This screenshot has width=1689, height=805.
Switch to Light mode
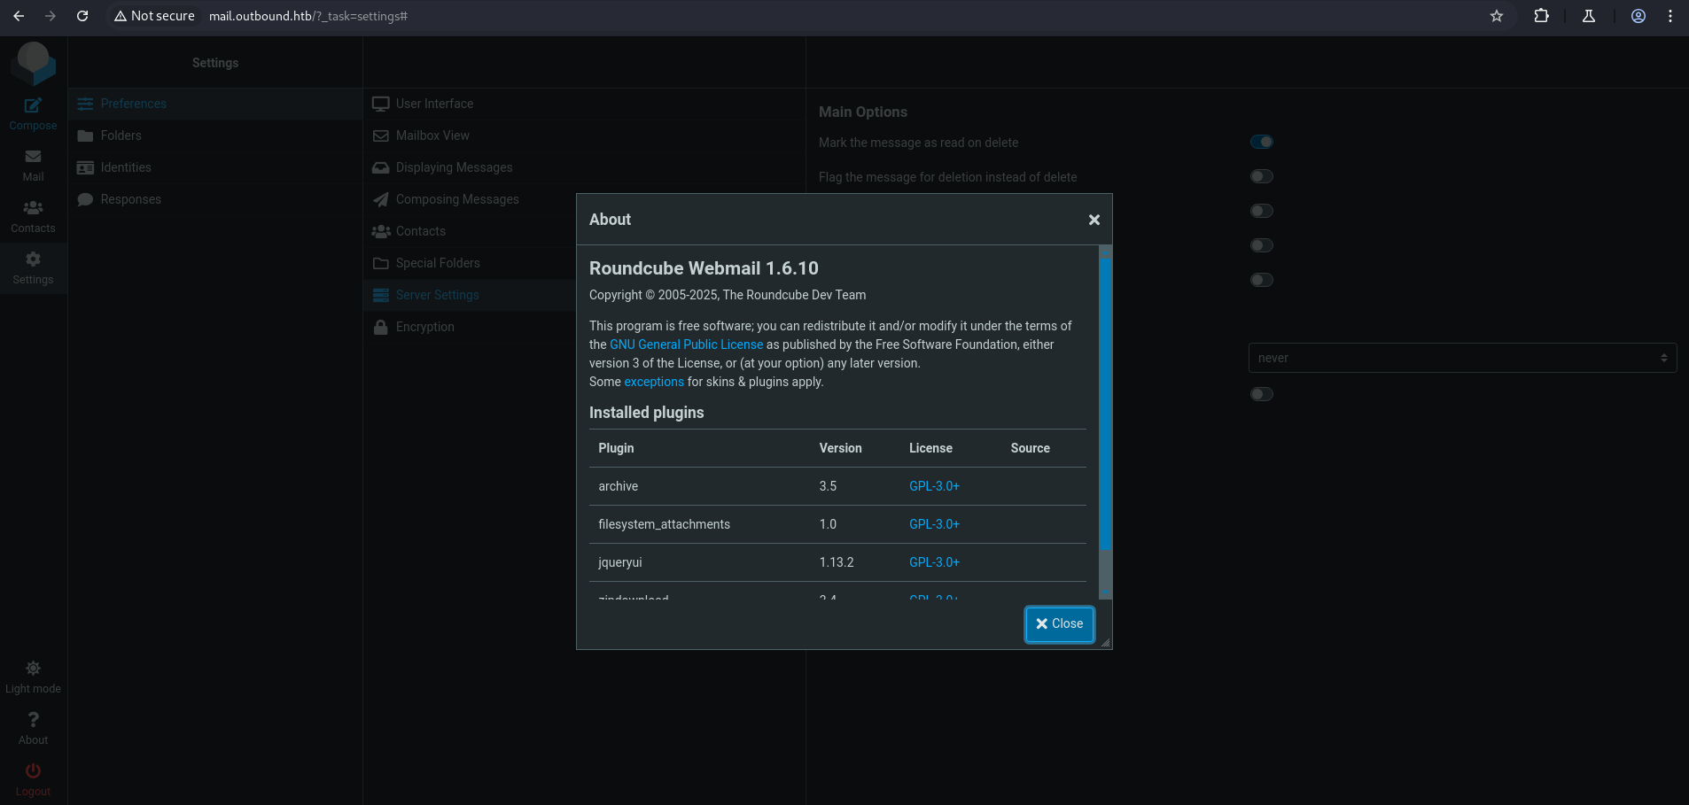(33, 677)
